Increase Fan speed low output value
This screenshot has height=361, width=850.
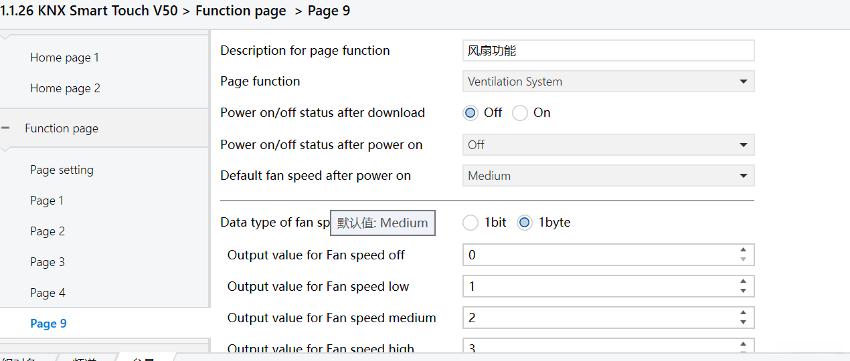tap(743, 282)
